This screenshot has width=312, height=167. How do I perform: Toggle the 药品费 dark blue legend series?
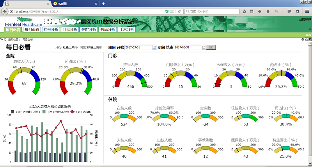click(13, 112)
